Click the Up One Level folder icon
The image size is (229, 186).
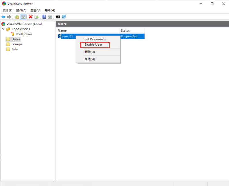17,17
